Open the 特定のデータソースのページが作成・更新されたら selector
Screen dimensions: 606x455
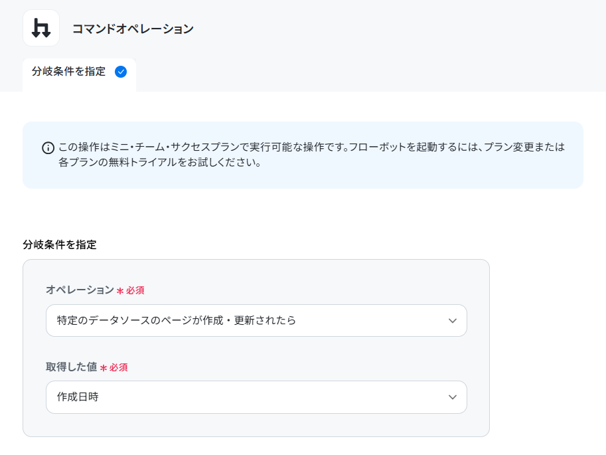tap(256, 320)
